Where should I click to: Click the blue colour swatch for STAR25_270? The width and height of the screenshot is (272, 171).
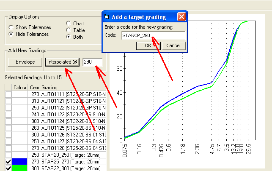click(x=20, y=161)
